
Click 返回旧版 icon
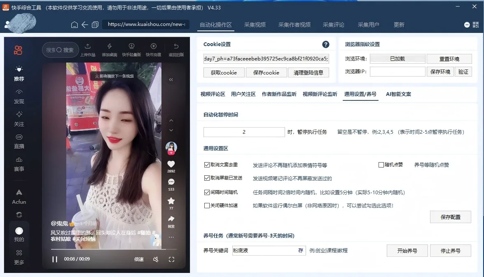click(x=176, y=50)
